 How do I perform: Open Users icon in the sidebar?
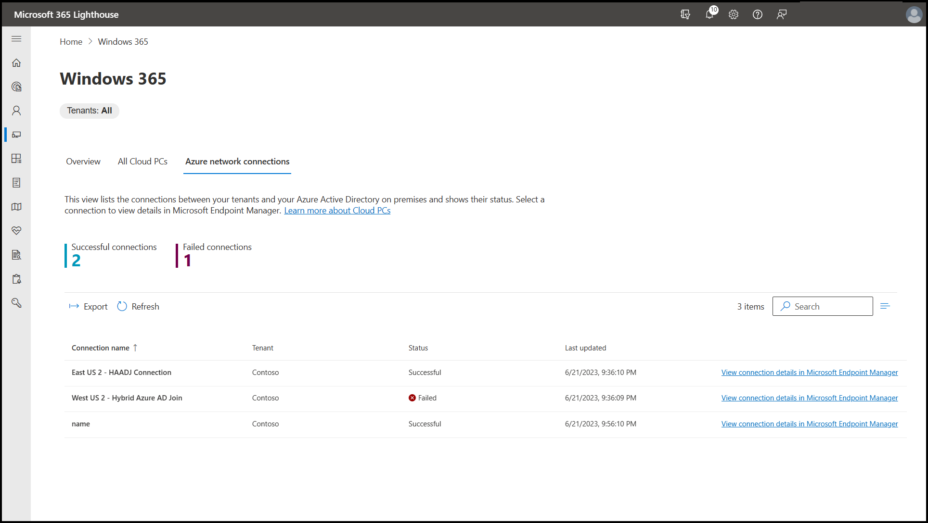[16, 111]
